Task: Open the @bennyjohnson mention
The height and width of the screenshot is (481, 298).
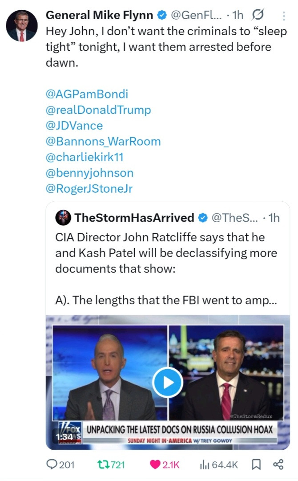Action: click(x=89, y=172)
